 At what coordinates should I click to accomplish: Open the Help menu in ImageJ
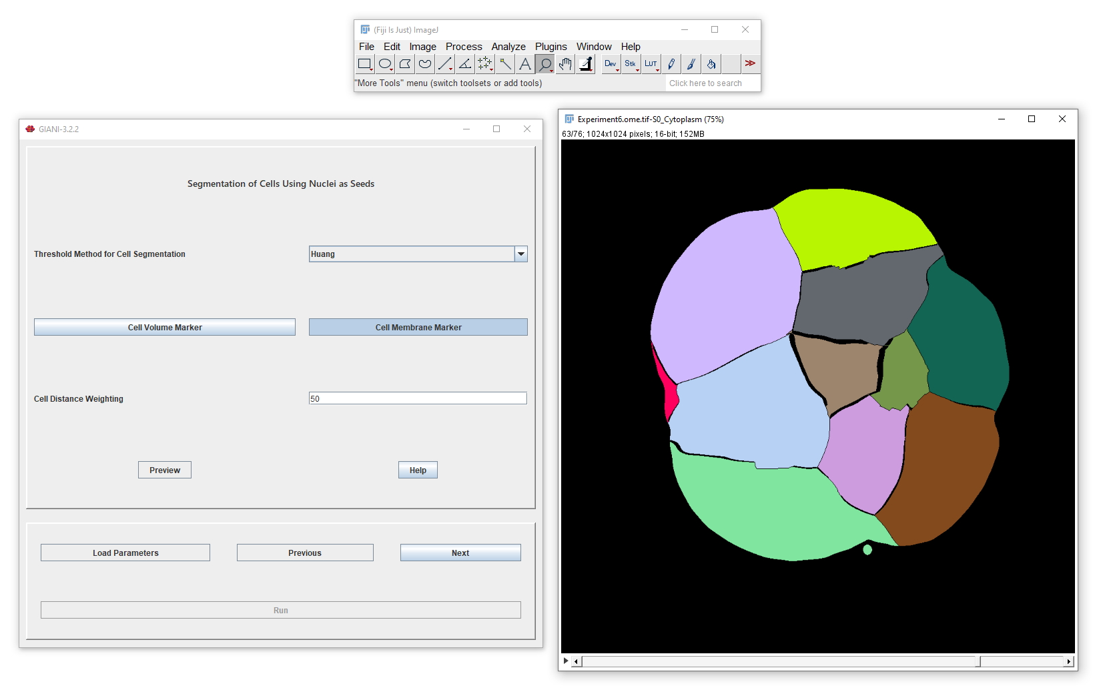click(631, 47)
